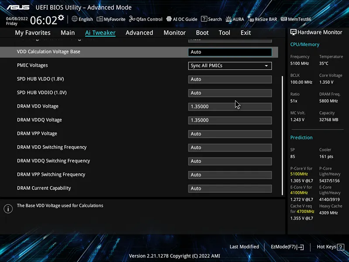The height and width of the screenshot is (262, 349).
Task: Click the CPU/Memory heading
Action: (305, 45)
